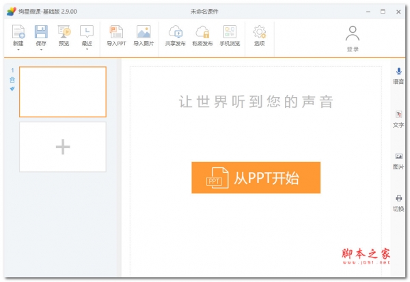The width and height of the screenshot is (410, 282).
Task: Switch to the 图片 (Image) side tab
Action: click(398, 160)
